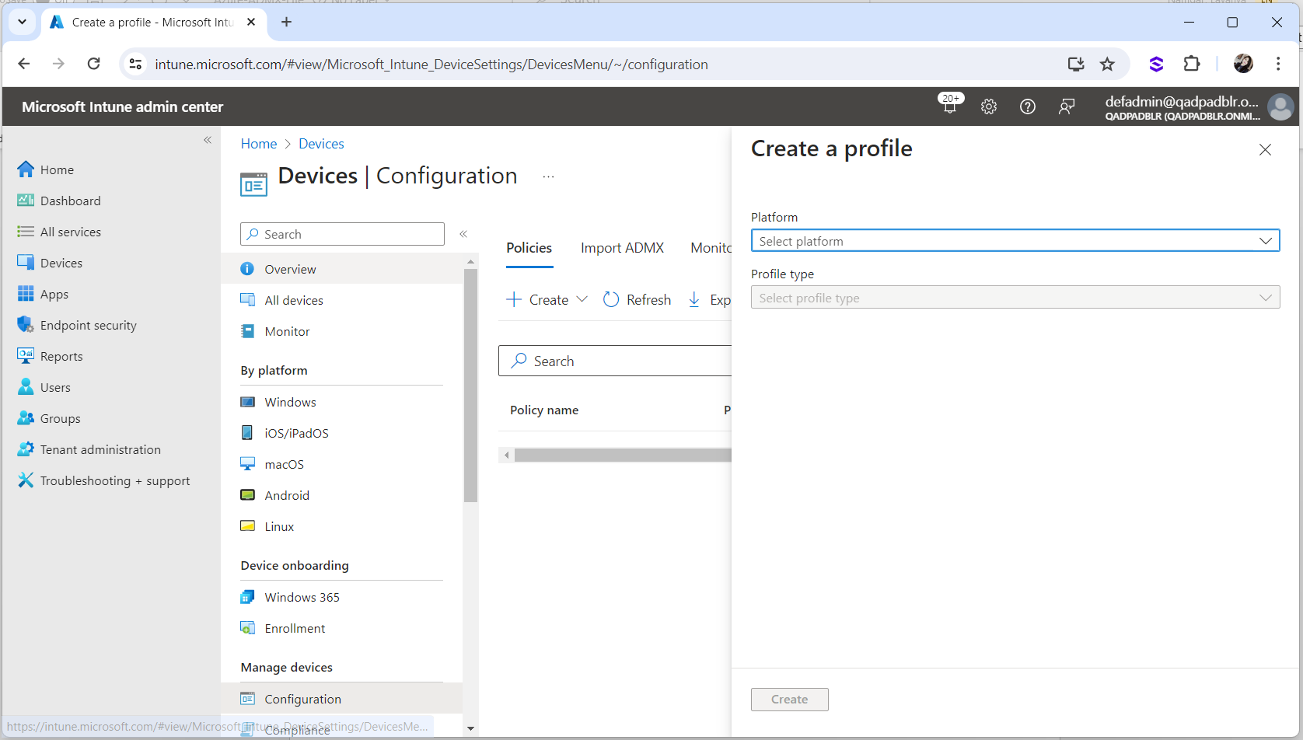Click the scroll down arrow in Devices menu
Viewport: 1303px width, 740px height.
pyautogui.click(x=470, y=728)
